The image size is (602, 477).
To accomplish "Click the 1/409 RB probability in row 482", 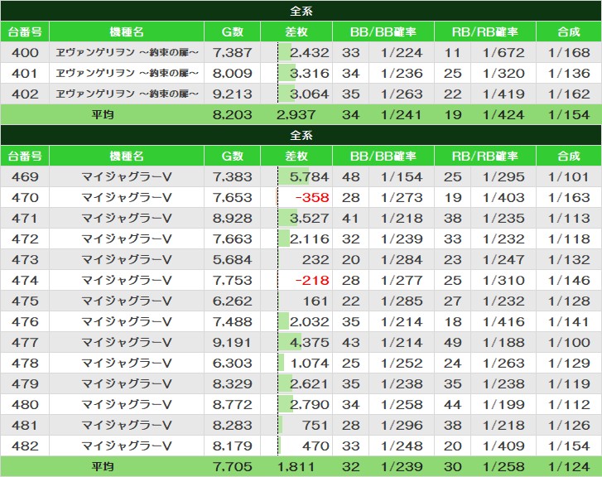I will (503, 446).
